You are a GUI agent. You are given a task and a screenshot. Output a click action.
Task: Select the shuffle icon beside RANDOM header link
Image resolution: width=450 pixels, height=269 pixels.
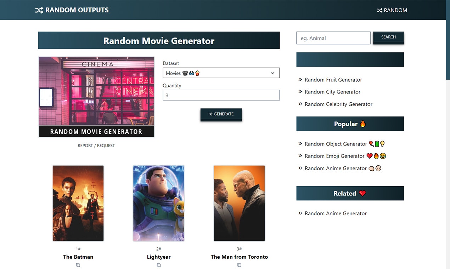(379, 10)
